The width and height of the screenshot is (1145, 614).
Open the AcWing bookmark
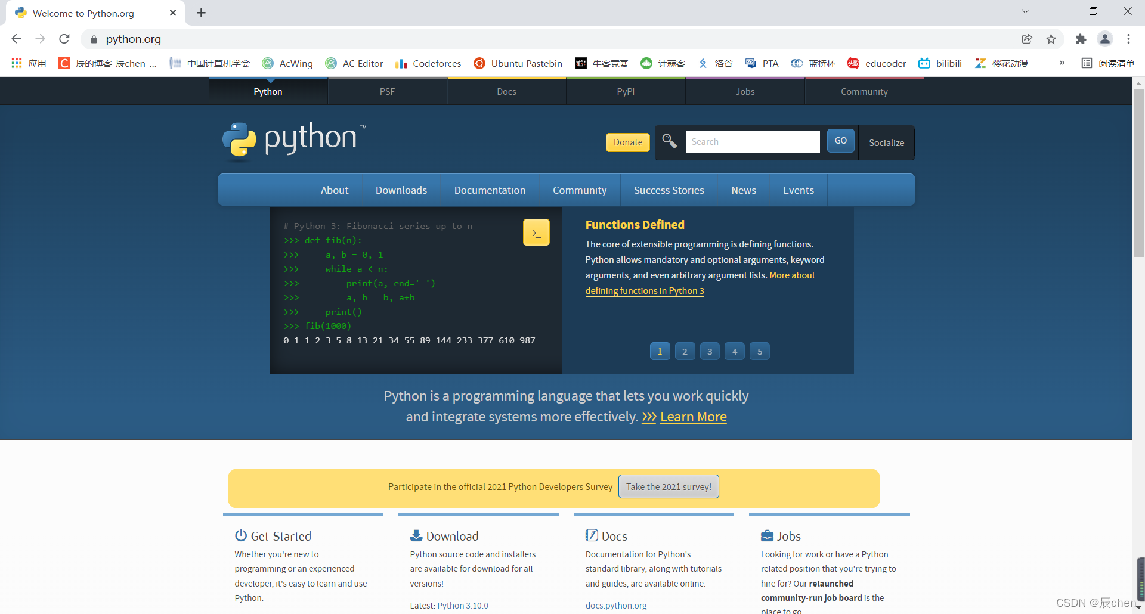click(288, 63)
